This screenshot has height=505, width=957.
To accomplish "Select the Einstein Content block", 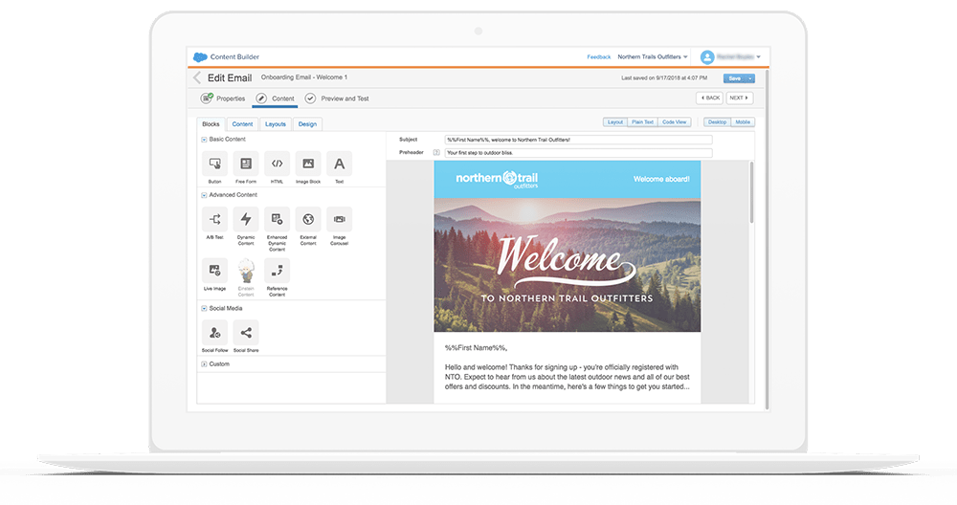I will (x=246, y=270).
